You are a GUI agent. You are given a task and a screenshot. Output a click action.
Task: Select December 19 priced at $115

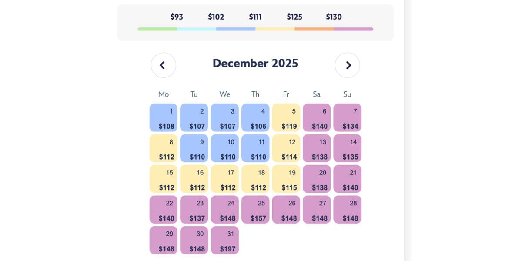pyautogui.click(x=286, y=179)
